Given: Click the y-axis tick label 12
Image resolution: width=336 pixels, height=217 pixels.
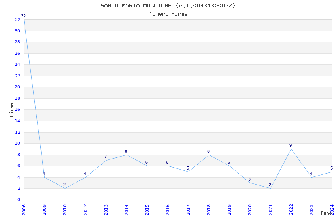Looking at the screenshot, I should [x=17, y=132].
